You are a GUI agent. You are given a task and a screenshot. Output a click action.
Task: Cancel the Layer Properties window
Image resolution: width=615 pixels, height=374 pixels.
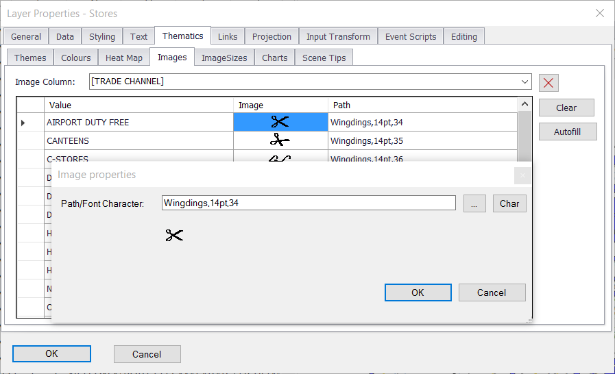click(147, 354)
